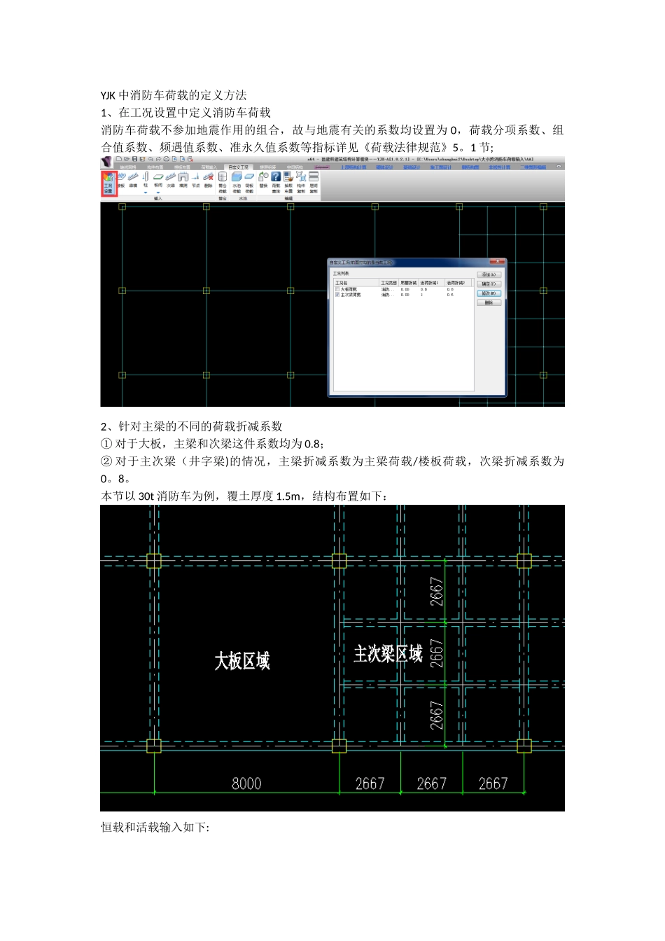
Task: Open the 施工图设计 module link
Action: pyautogui.click(x=441, y=167)
